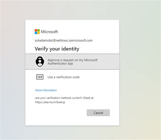Click the suhailamohd@netlinxsc.onmicrosoft.com account text
Viewport: 161px width, 140px height.
point(64,40)
